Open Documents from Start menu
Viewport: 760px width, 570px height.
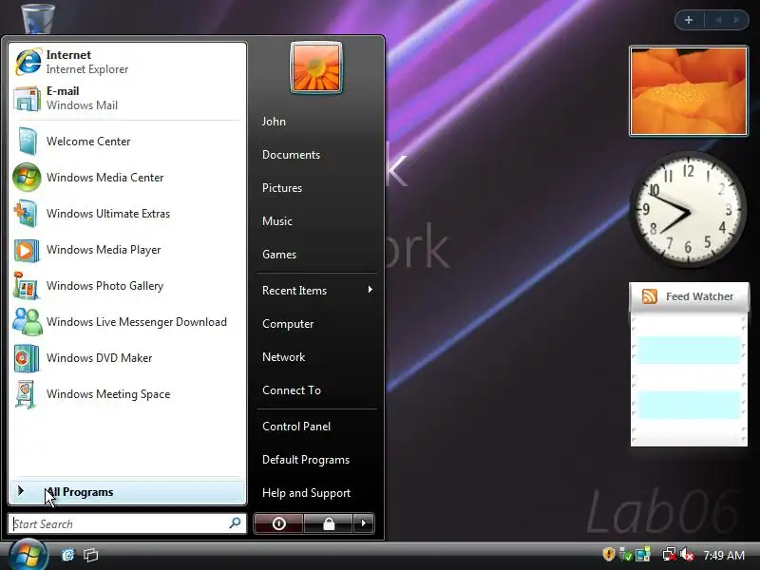pos(291,155)
